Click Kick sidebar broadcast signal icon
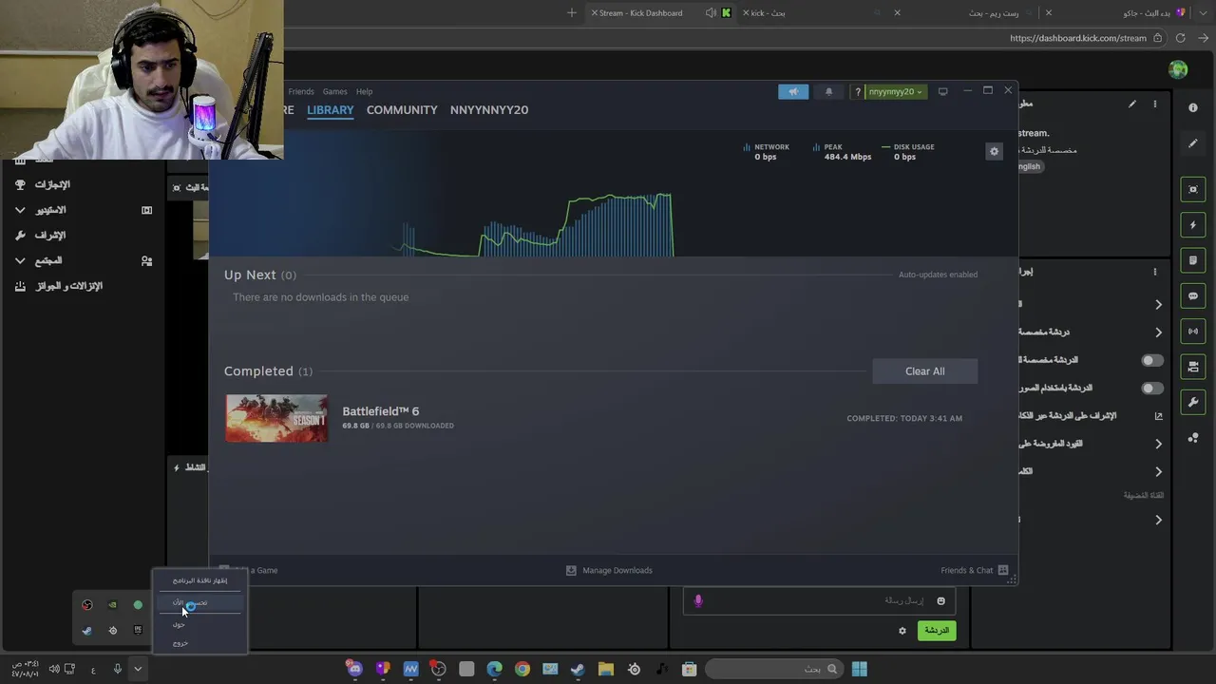The width and height of the screenshot is (1216, 684). (x=1193, y=332)
